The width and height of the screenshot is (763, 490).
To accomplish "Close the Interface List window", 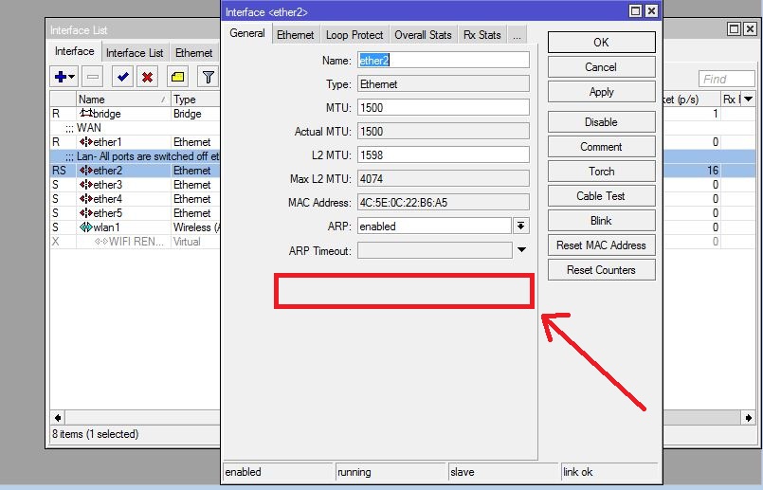I will pyautogui.click(x=750, y=28).
